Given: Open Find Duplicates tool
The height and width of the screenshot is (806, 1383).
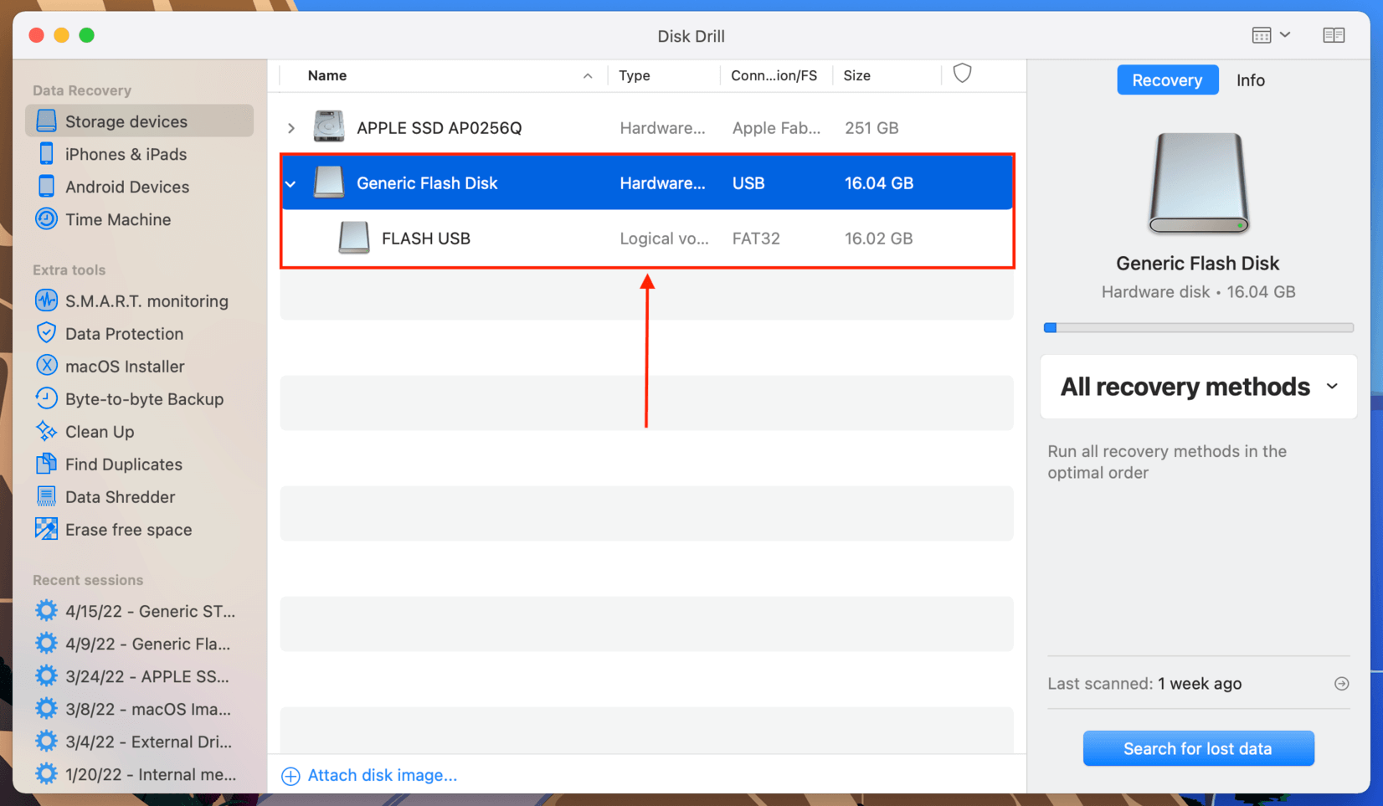Looking at the screenshot, I should (123, 464).
